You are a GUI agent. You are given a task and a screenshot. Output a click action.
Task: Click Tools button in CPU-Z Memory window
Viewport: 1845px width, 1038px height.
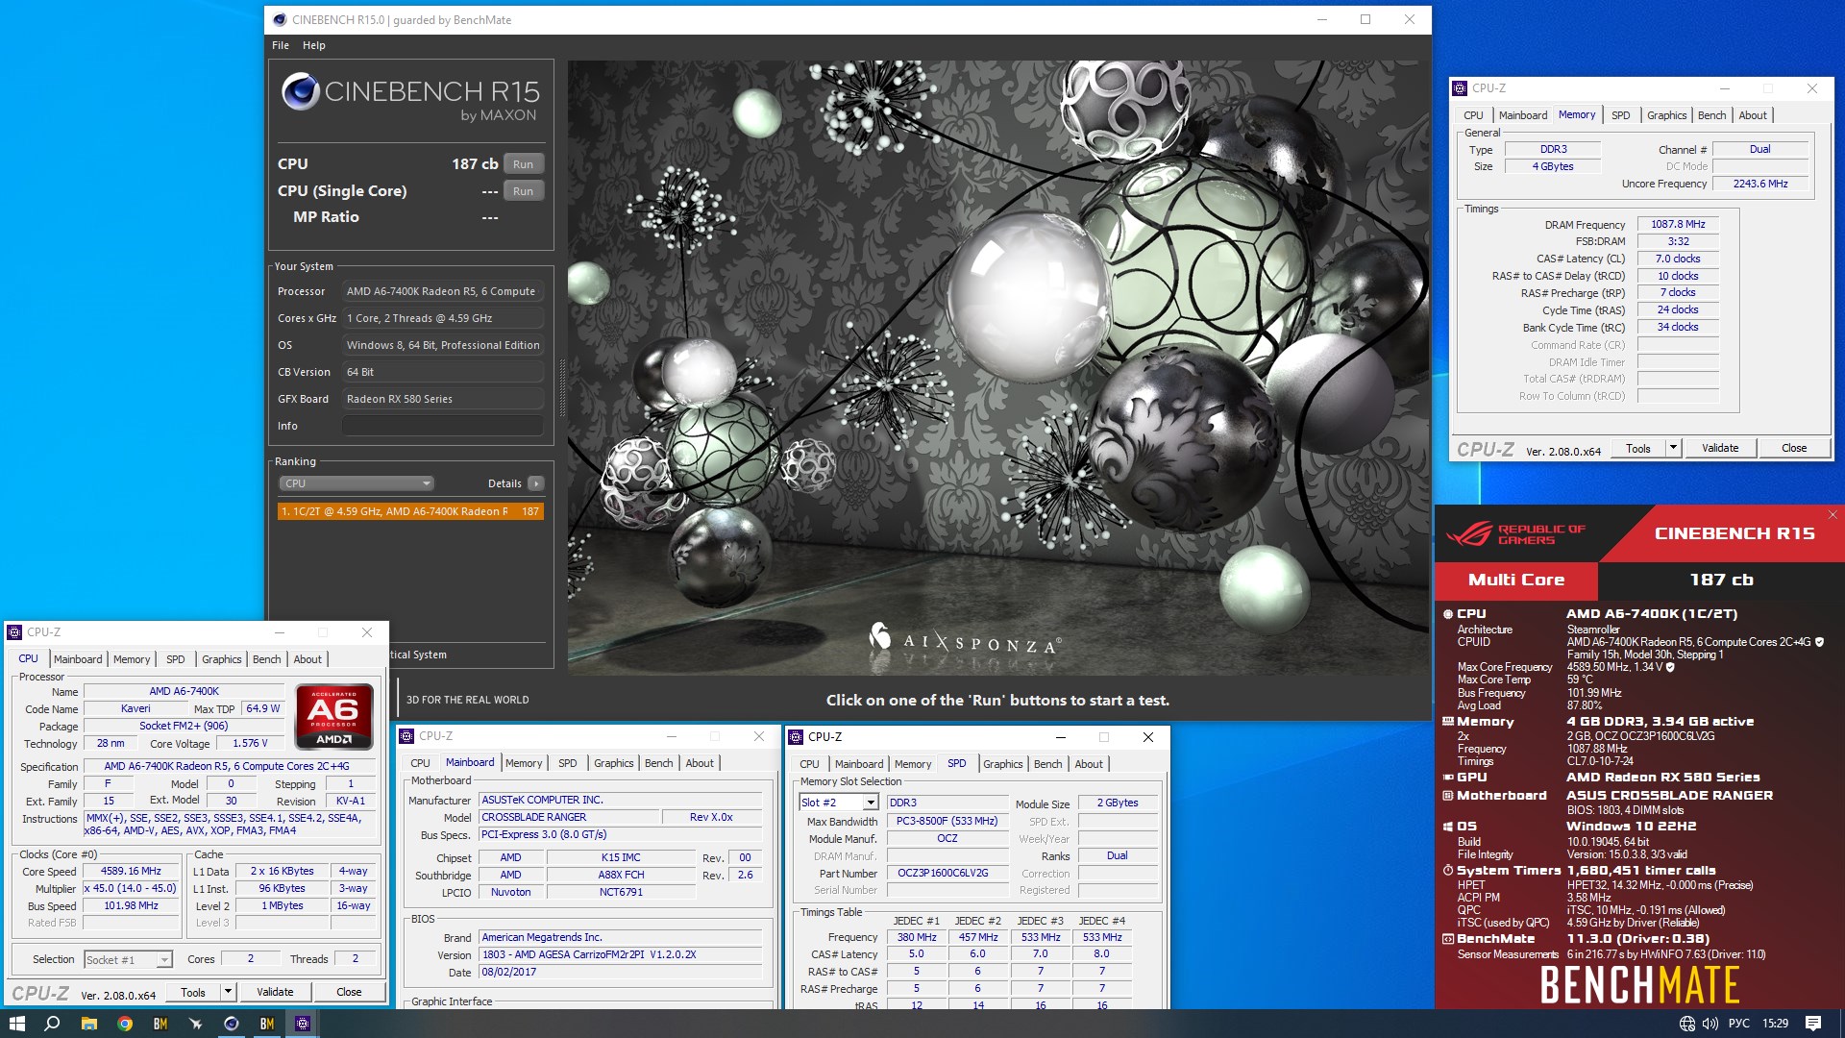point(1637,448)
